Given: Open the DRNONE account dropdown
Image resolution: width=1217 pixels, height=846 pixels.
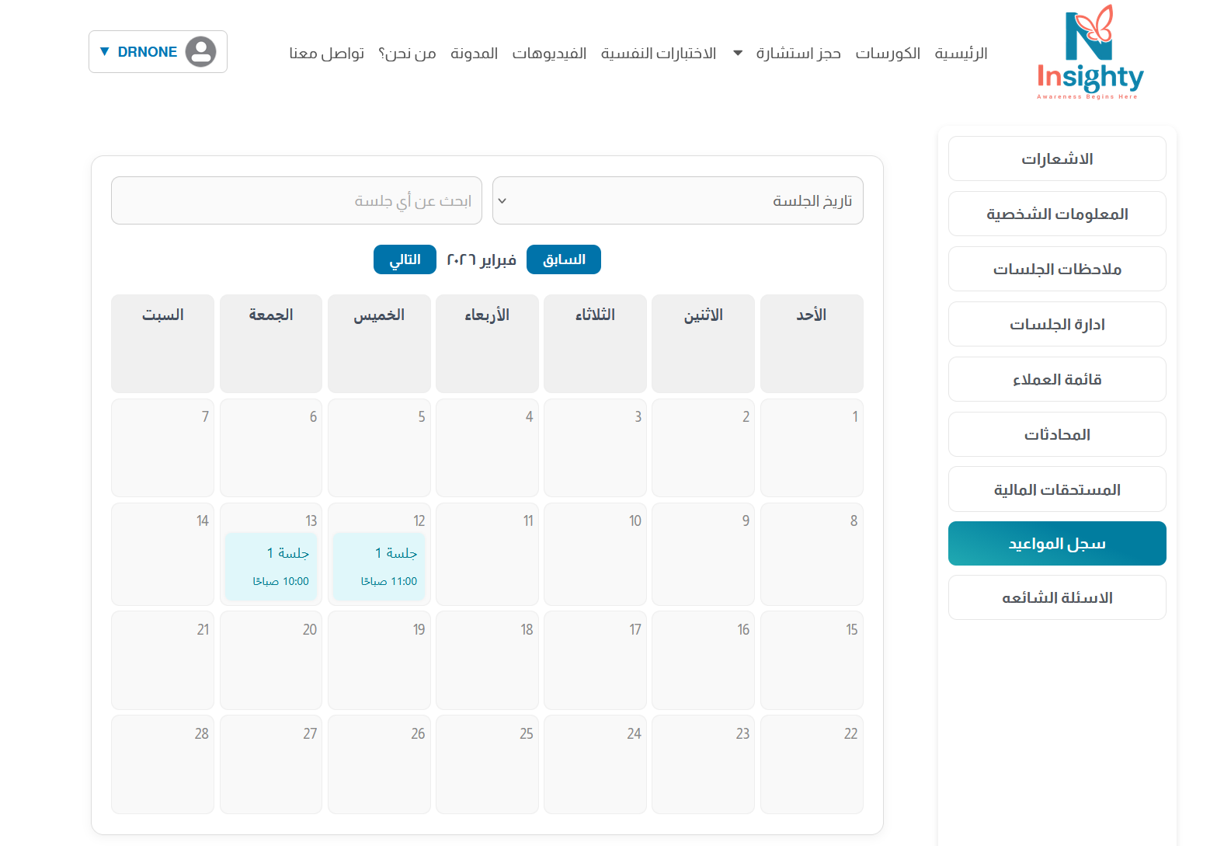Looking at the screenshot, I should point(140,52).
